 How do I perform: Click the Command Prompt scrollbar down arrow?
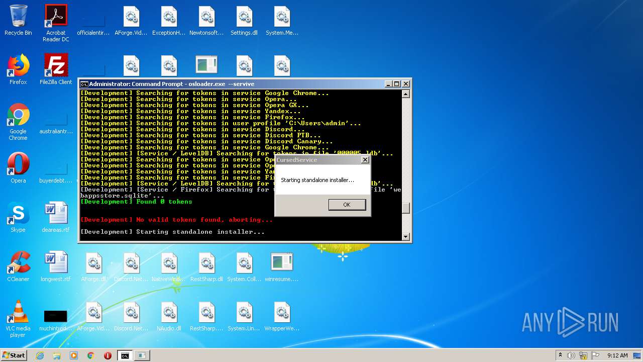(406, 236)
